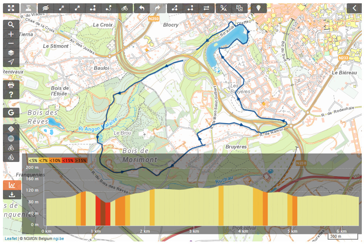Click the <7% gradient legend swatch
Image resolution: width=364 pixels, height=244 pixels.
43,160
